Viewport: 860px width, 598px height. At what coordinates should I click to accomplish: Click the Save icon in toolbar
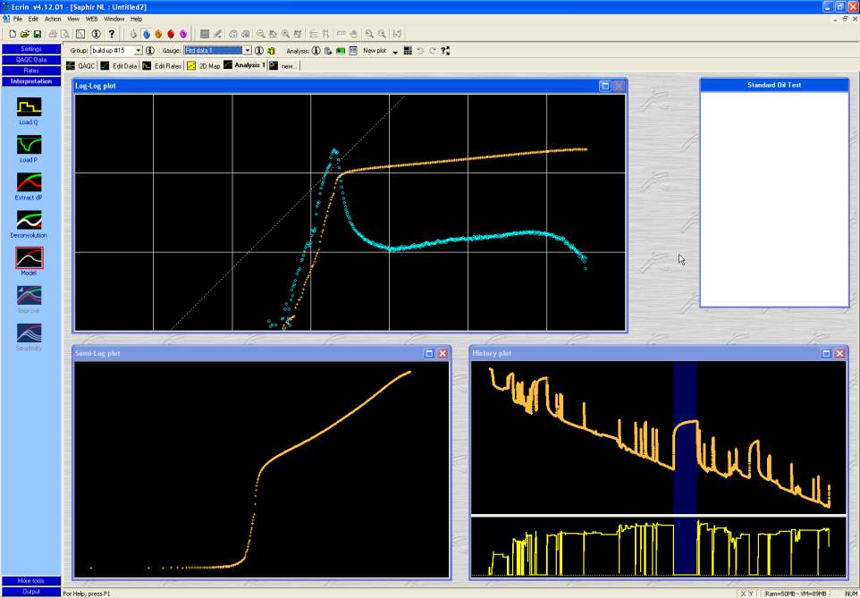38,34
